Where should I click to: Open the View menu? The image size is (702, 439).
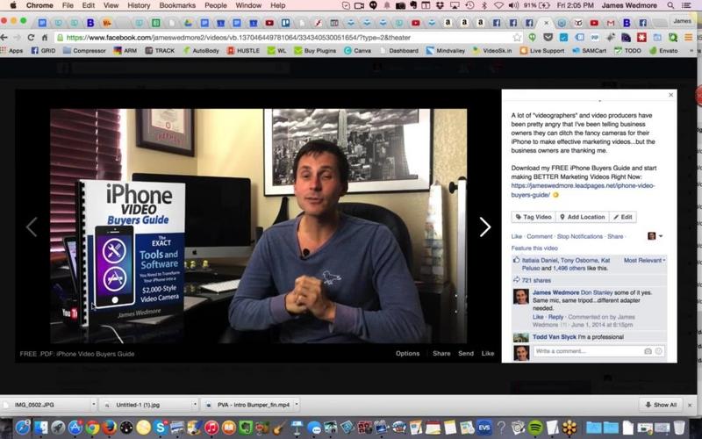[x=111, y=5]
